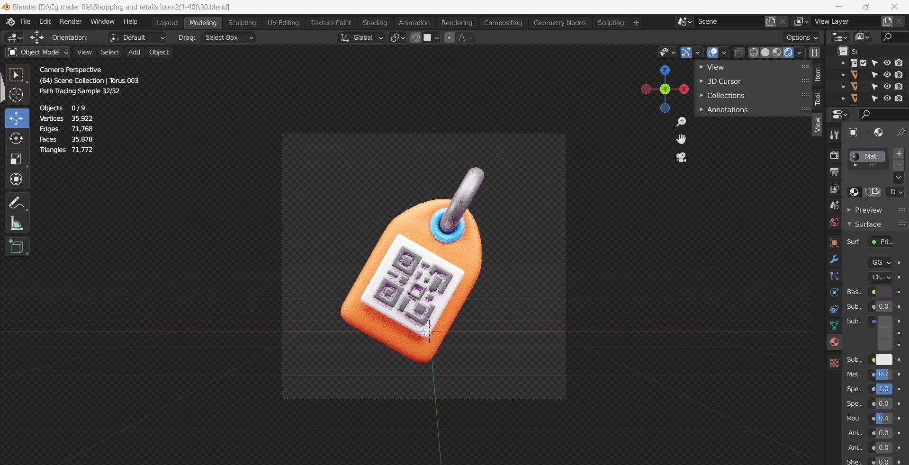Screen dimensions: 909x465
Task: Open the Particles properties tab
Action: pos(834,276)
